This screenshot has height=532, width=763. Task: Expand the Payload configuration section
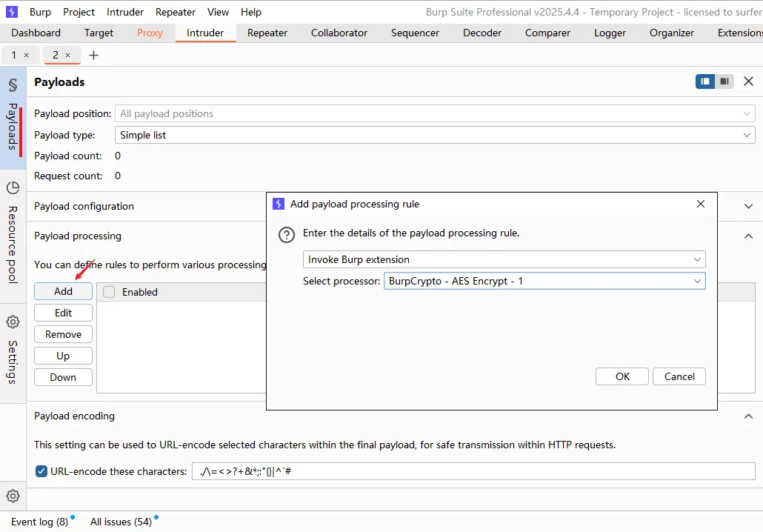748,207
